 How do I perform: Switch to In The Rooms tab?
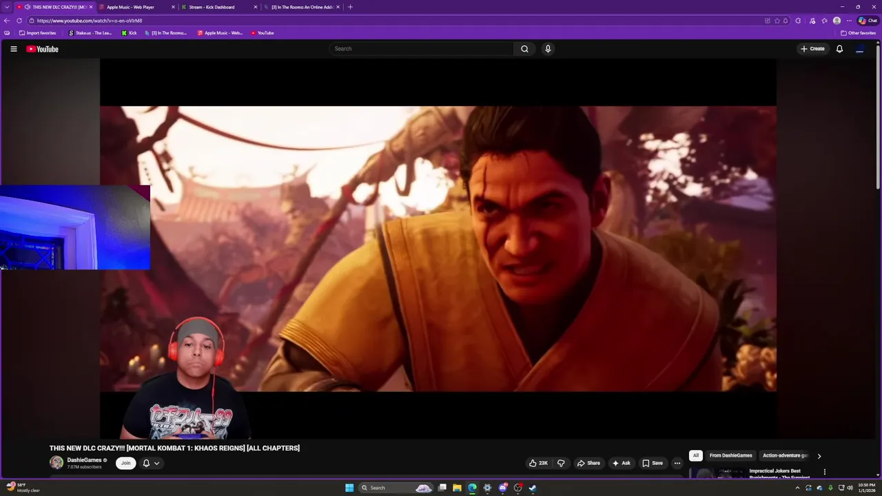pos(301,7)
